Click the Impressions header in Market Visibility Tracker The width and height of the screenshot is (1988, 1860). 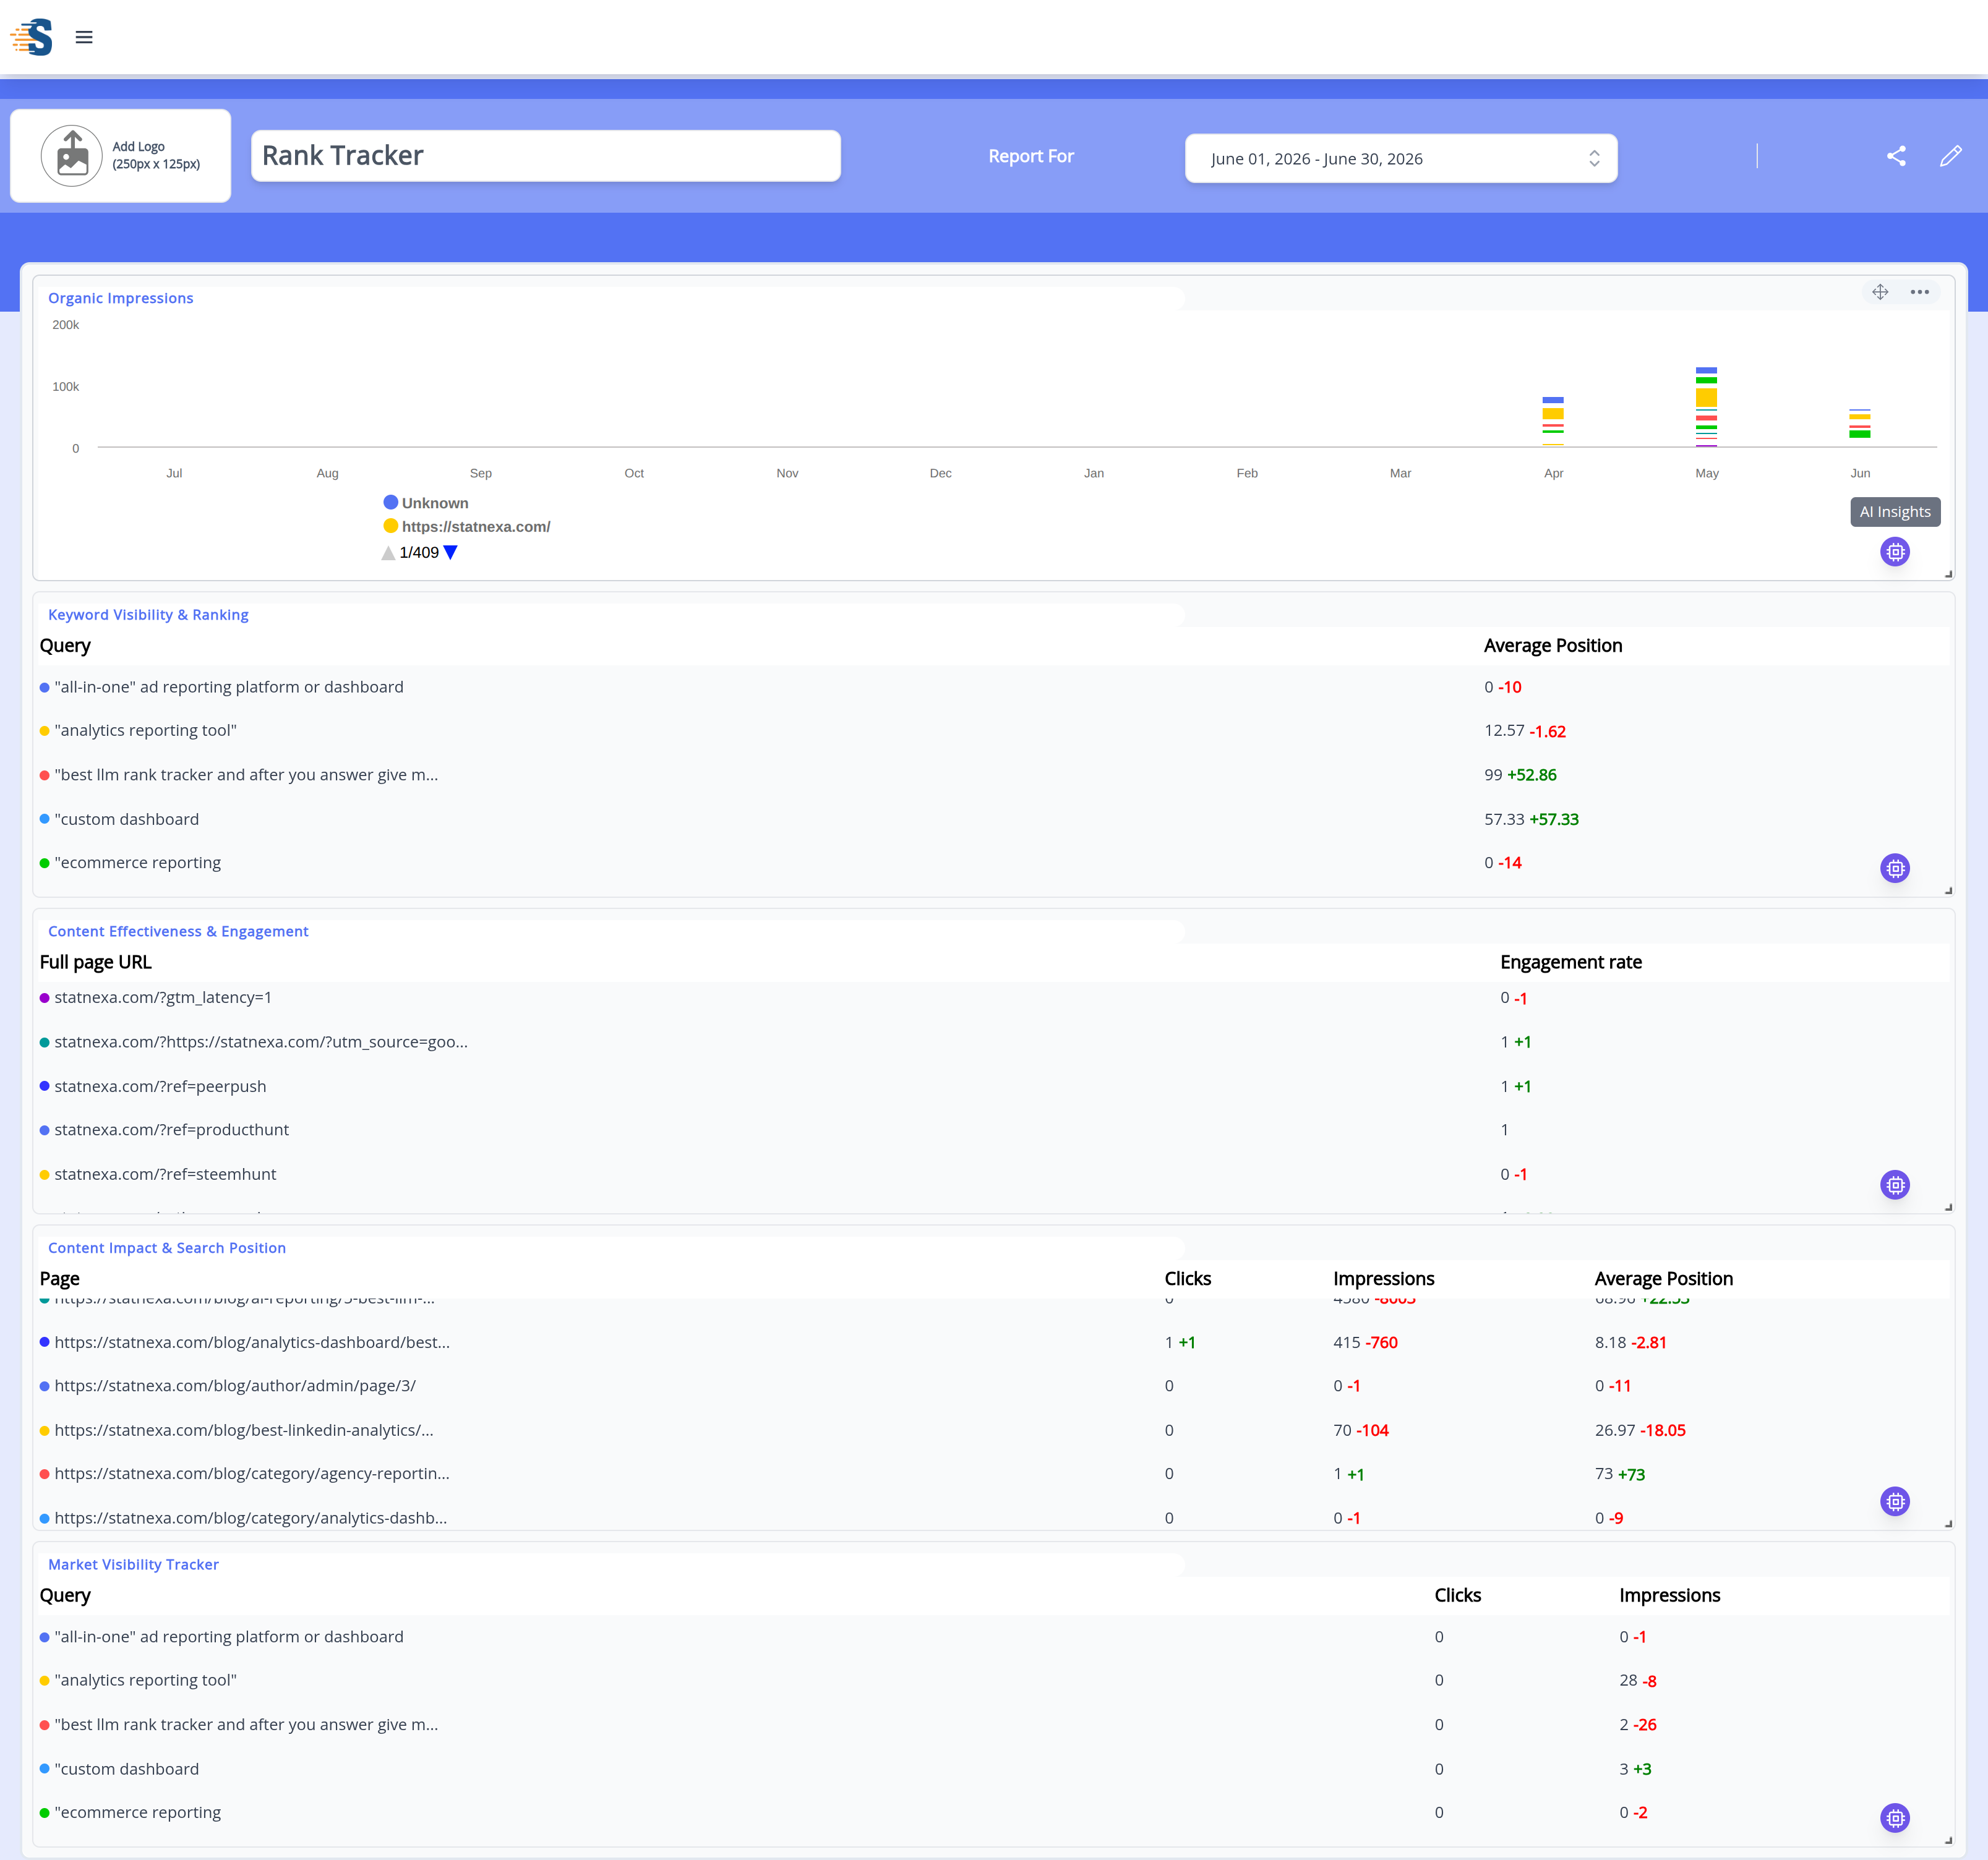point(1670,1595)
